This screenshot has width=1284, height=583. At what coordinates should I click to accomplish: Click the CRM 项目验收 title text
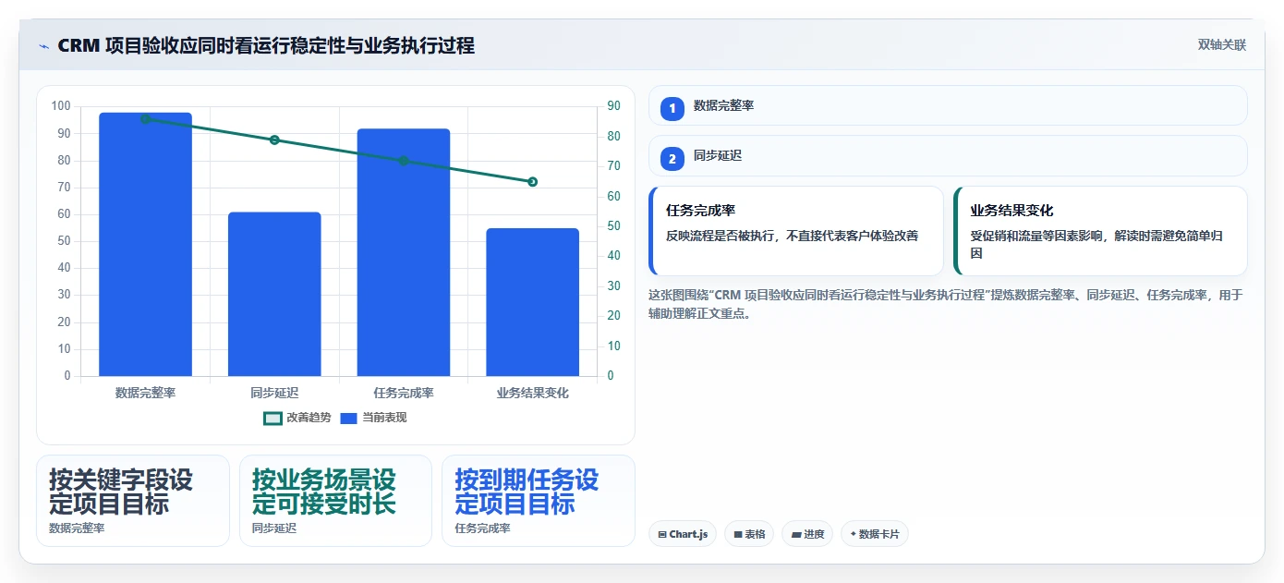266,45
